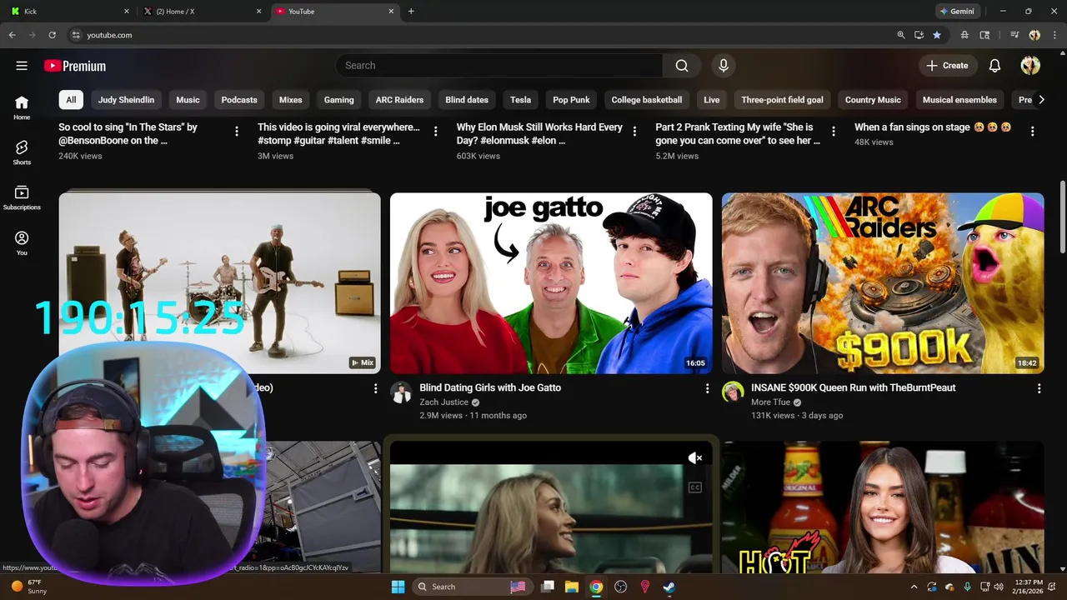
Task: Focus the YouTube search field
Action: pos(498,66)
